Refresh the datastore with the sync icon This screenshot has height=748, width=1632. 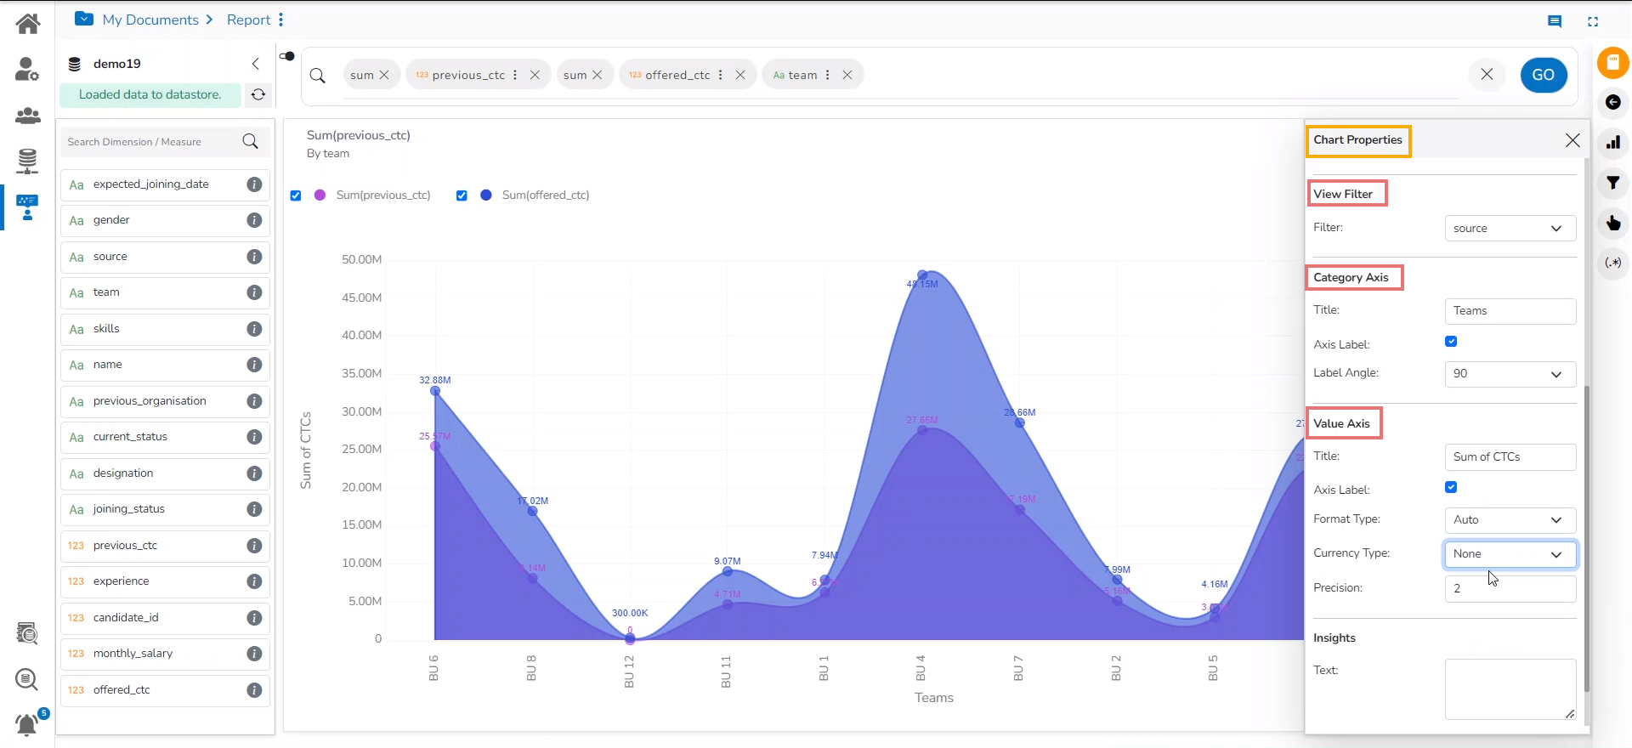pos(258,94)
